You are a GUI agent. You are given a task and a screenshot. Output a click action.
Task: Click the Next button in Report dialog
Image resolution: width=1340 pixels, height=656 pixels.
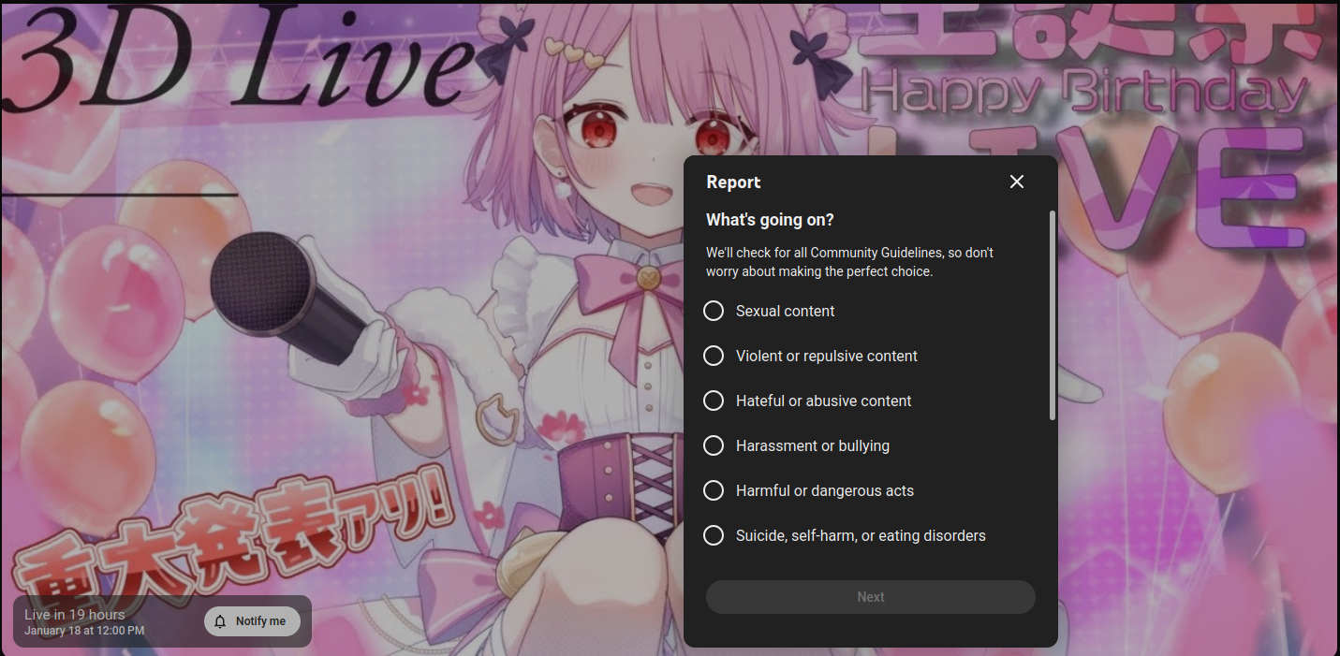click(x=871, y=597)
